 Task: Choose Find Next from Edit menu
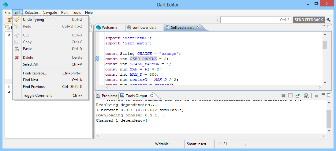[50, 80]
